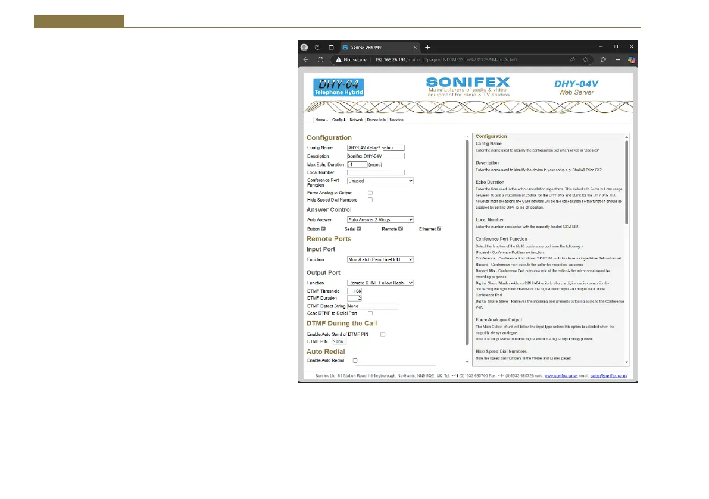This screenshot has height=499, width=709.
Task: Add page to favorites with the star icon
Action: coord(586,59)
